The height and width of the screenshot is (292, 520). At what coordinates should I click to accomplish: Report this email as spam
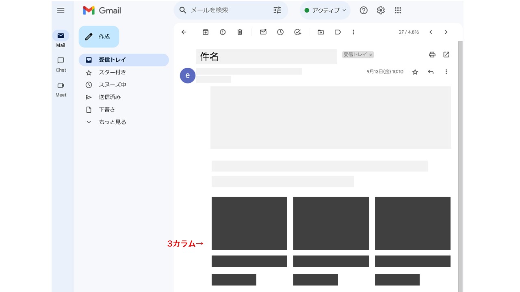223,32
